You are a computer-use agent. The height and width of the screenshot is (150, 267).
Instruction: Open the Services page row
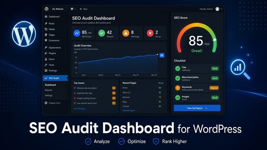(x=143, y=97)
